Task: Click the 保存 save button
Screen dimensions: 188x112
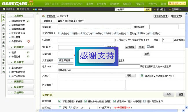Action: 169,94
